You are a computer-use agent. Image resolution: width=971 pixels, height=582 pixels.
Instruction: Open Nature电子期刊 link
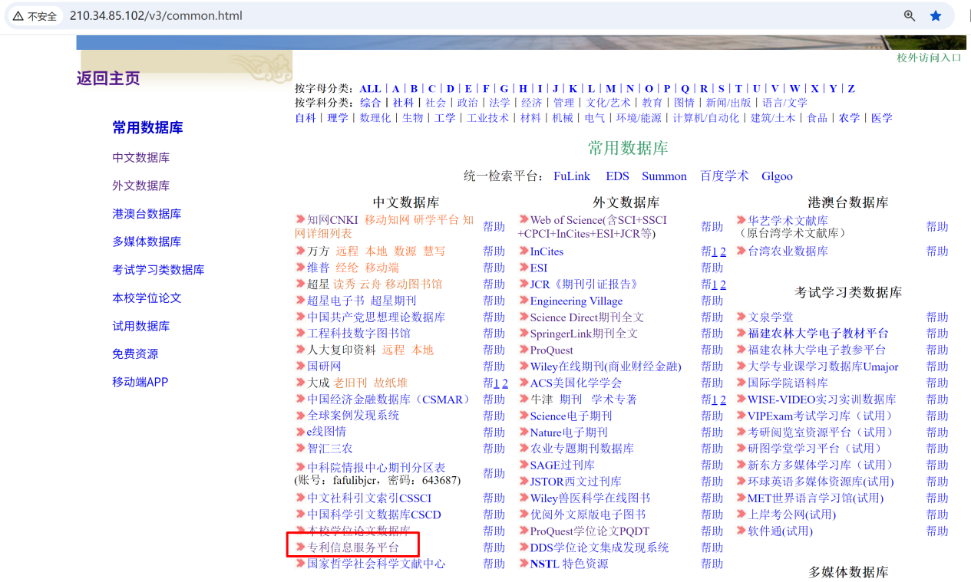click(569, 432)
